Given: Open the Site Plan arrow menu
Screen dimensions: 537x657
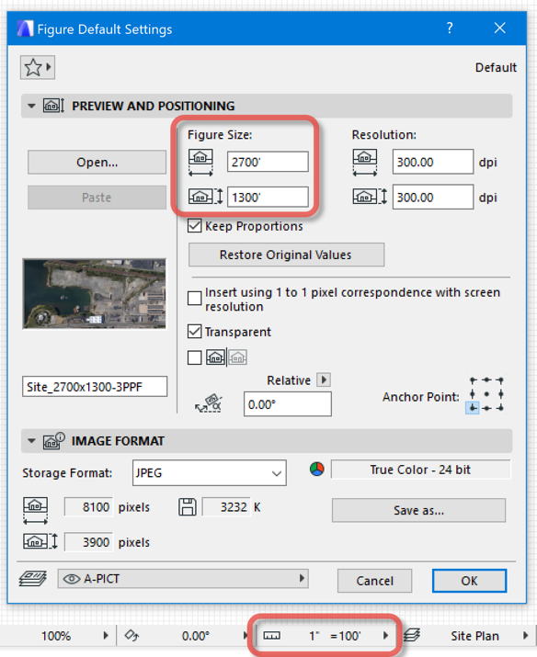Looking at the screenshot, I should click(525, 636).
